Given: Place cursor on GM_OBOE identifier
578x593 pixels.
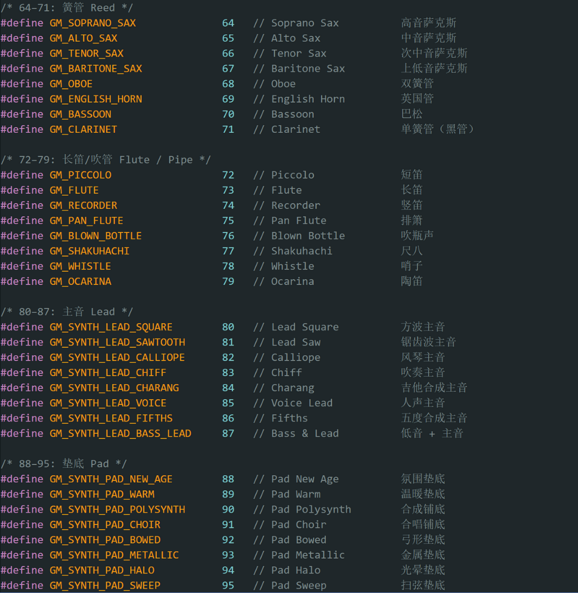Looking at the screenshot, I should click(71, 84).
